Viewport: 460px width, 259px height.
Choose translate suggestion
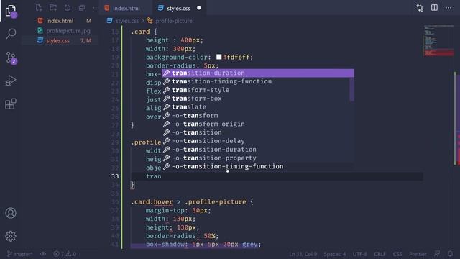(x=258, y=107)
